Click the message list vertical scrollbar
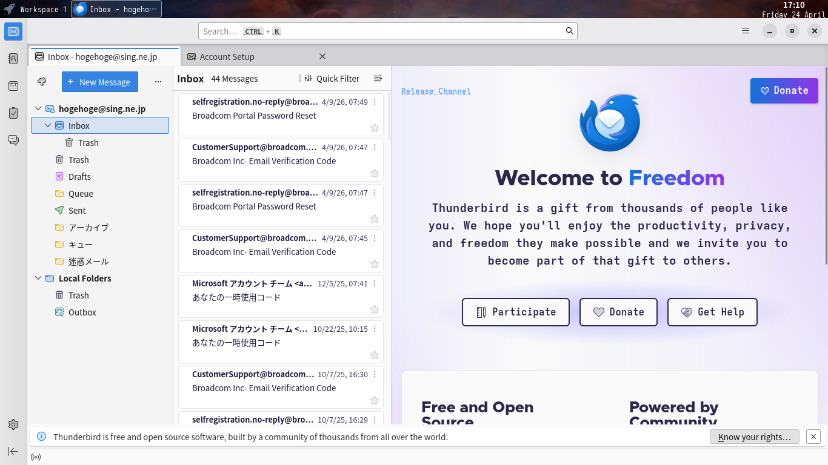This screenshot has height=465, width=828. pos(389,115)
